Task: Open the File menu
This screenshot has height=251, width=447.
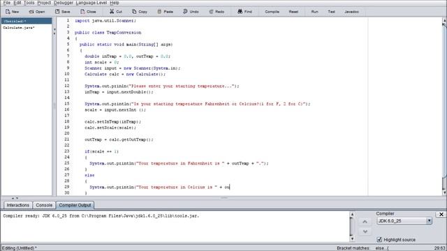Action: (7, 3)
